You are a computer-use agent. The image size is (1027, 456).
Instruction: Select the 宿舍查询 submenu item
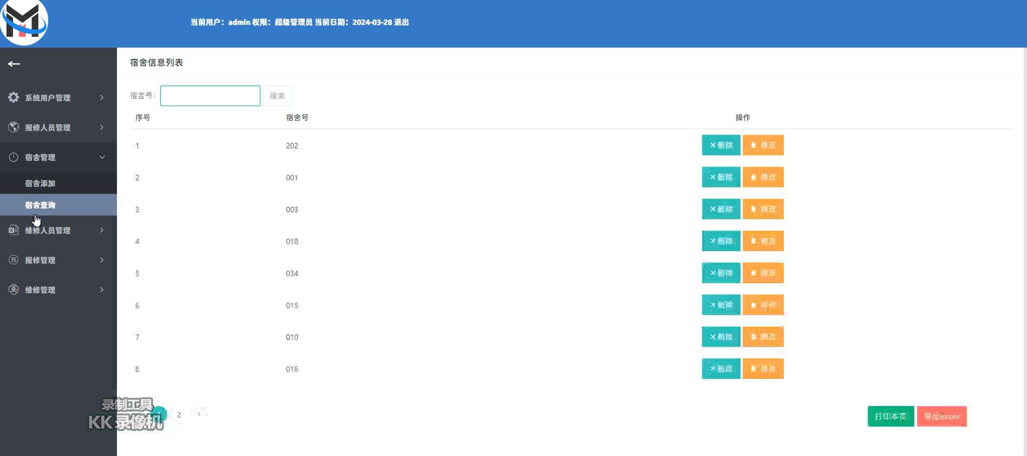(x=58, y=205)
